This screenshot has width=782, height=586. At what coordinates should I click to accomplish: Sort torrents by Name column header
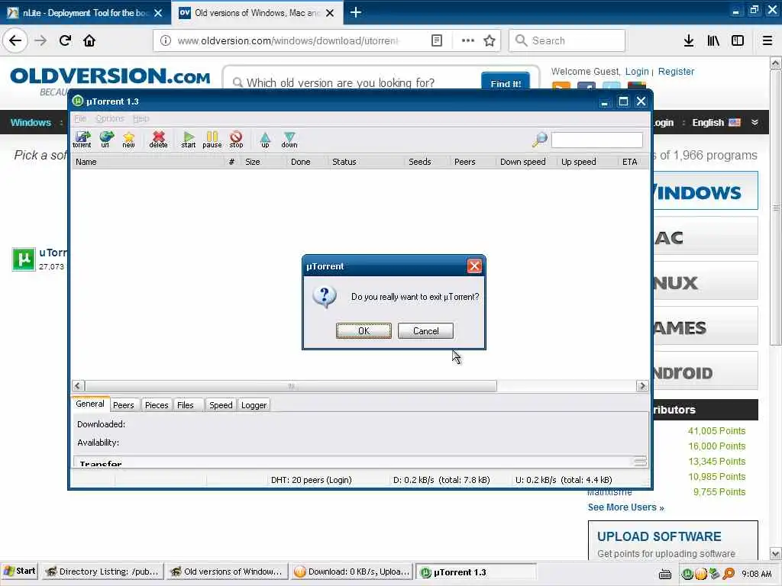tap(149, 162)
